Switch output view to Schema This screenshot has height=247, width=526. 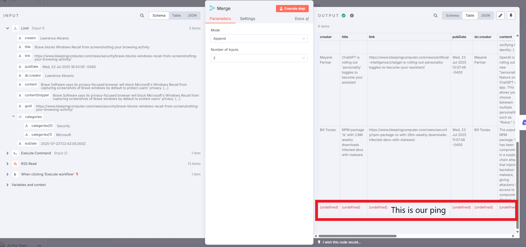point(452,16)
